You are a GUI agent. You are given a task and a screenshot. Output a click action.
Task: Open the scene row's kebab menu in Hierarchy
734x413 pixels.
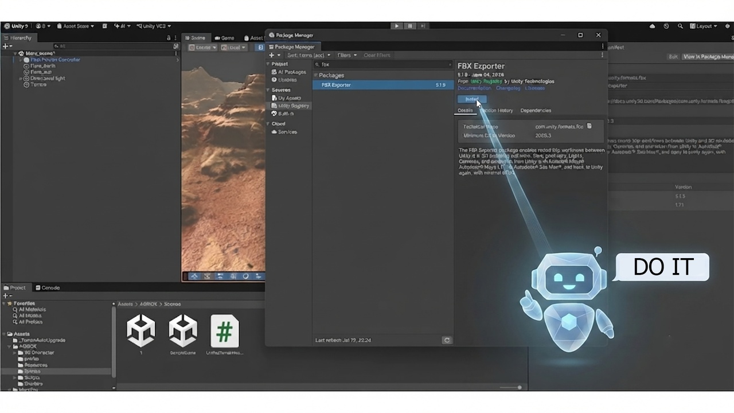(x=176, y=53)
